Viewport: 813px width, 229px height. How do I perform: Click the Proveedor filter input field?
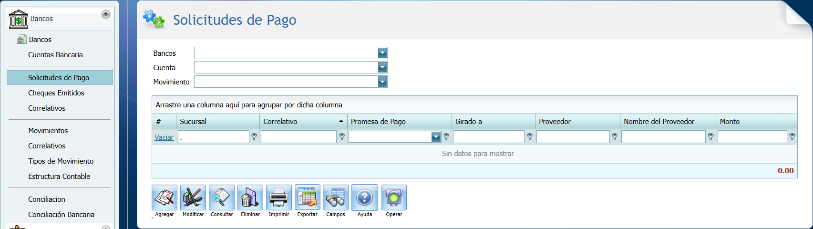(x=573, y=137)
